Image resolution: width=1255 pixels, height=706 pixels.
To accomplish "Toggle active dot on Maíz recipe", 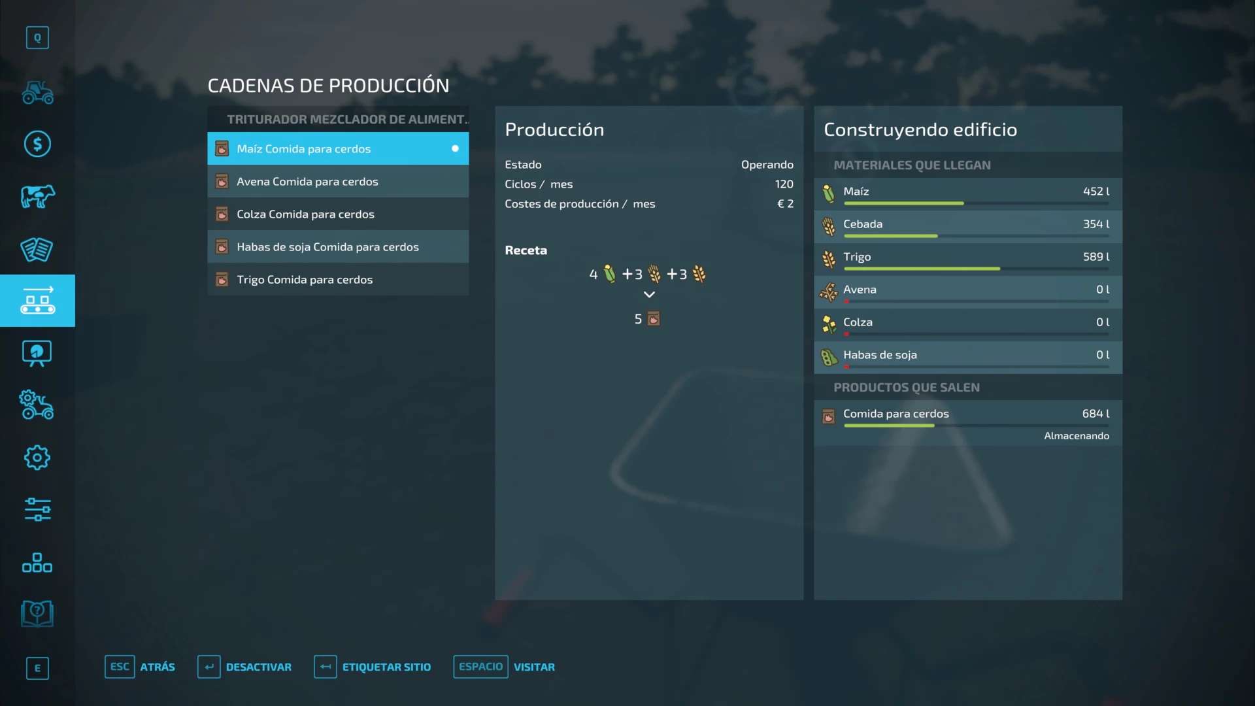I will click(455, 148).
